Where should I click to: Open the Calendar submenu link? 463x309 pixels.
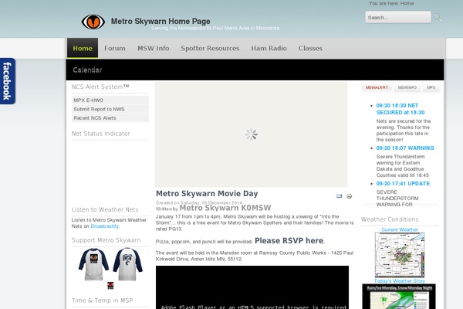(x=87, y=70)
